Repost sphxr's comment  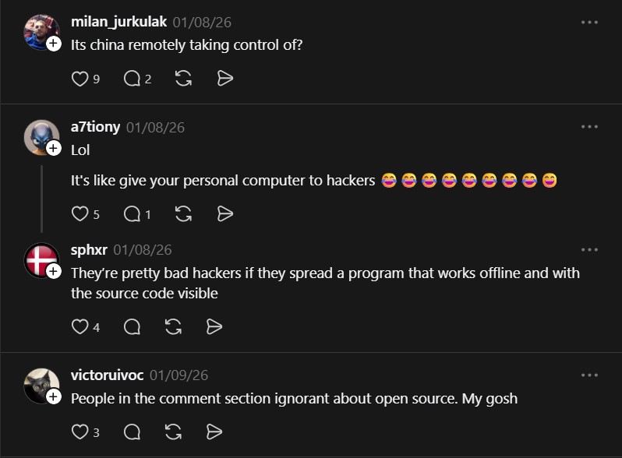(x=174, y=327)
